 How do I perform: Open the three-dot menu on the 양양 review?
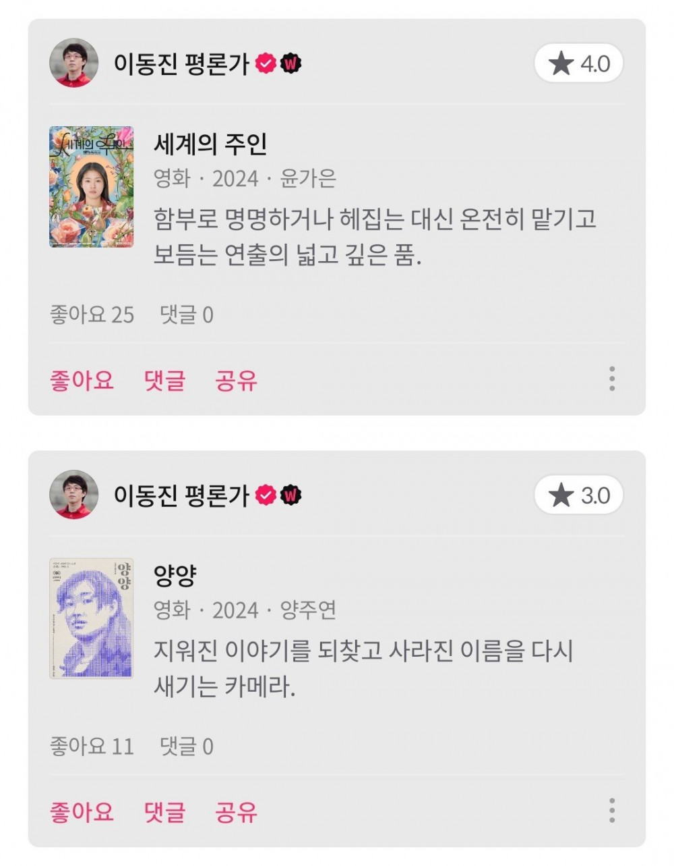(x=611, y=811)
